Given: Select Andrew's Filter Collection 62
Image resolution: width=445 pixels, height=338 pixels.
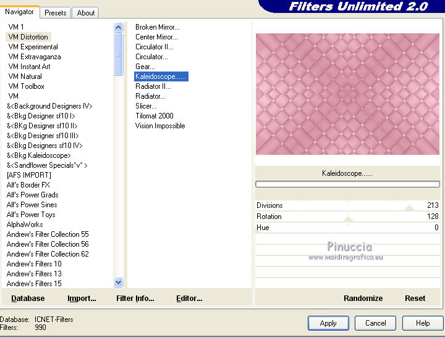Looking at the screenshot, I should point(48,254).
